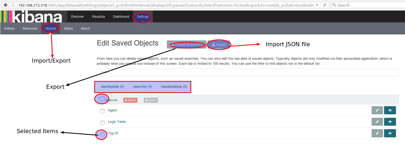The height and width of the screenshot is (145, 405).
Task: Edit the Login Table visualization with pencil icon
Action: click(377, 122)
